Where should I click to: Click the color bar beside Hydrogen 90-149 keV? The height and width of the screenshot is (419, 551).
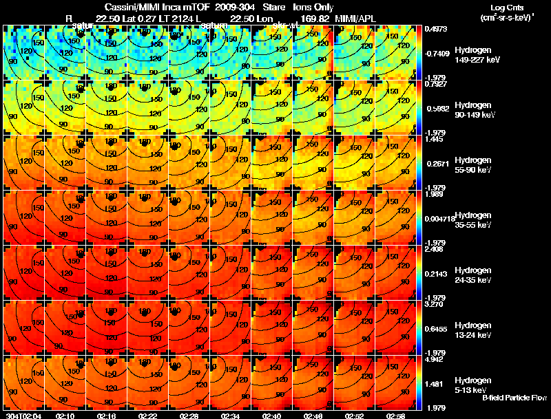pyautogui.click(x=419, y=107)
